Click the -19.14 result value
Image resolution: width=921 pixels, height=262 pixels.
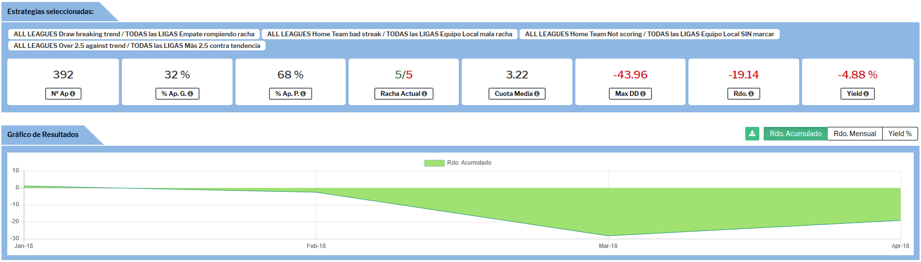point(743,75)
